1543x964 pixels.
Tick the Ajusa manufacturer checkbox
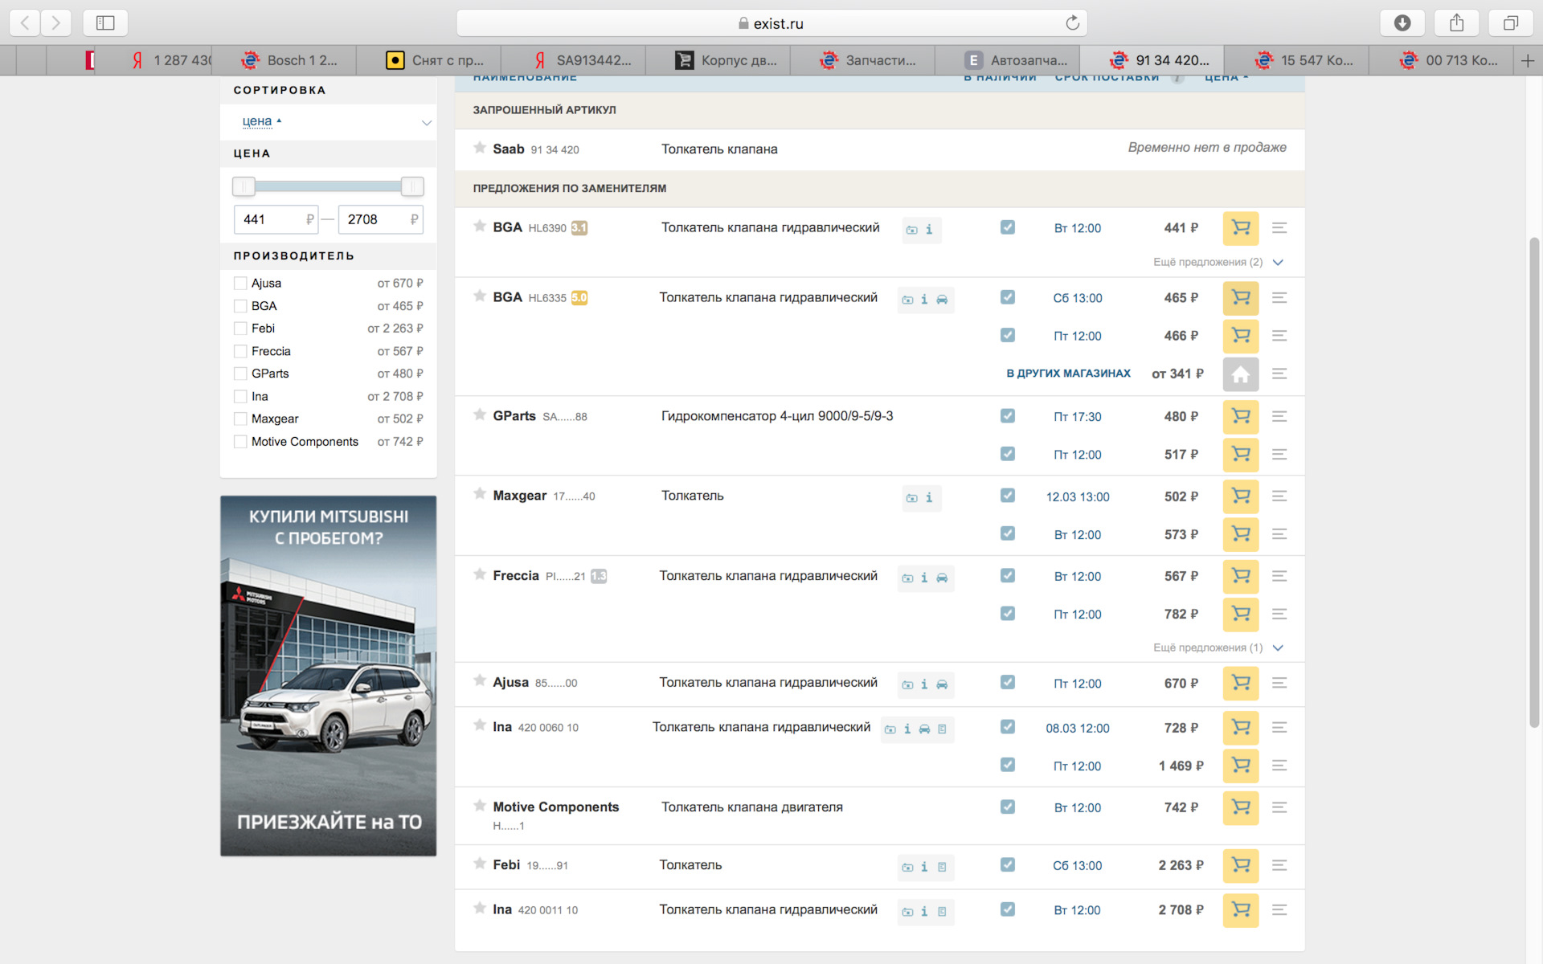[240, 284]
